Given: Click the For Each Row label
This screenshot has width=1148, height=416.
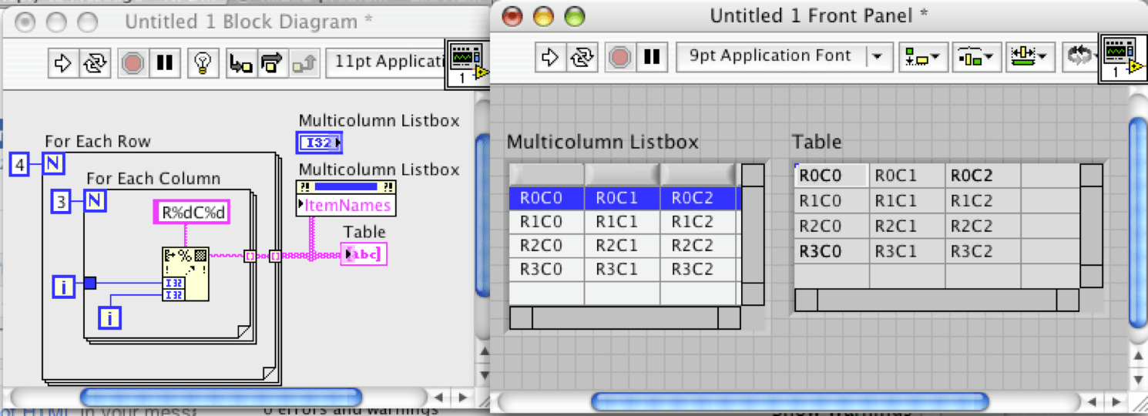Looking at the screenshot, I should [x=98, y=141].
